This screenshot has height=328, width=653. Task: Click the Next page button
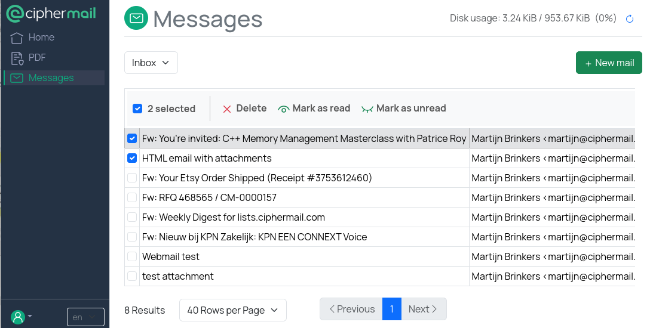coord(423,309)
